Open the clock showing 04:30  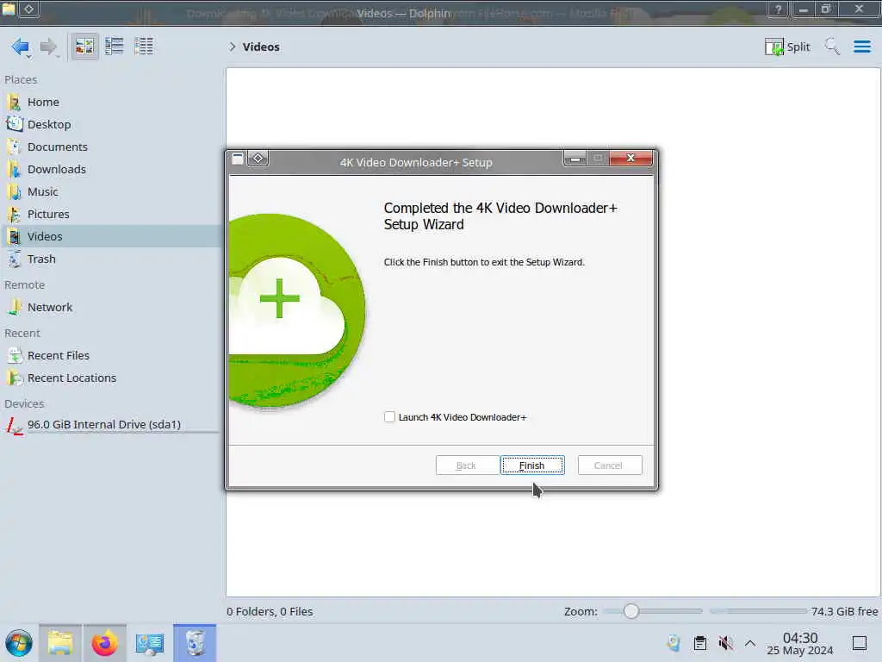(800, 643)
